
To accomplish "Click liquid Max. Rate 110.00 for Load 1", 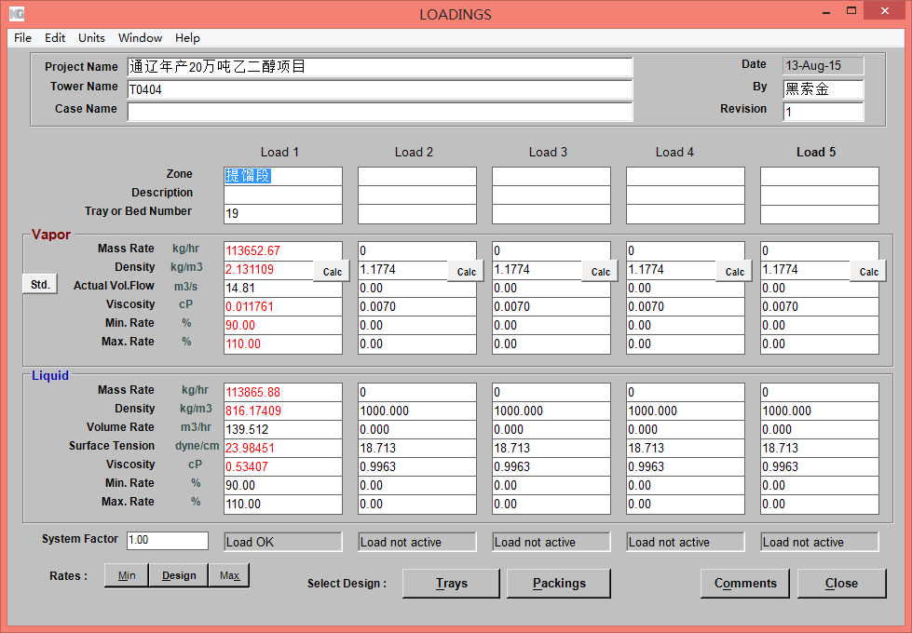I will pyautogui.click(x=283, y=504).
